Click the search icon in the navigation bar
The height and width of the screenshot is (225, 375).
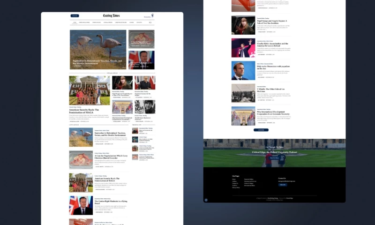(x=151, y=22)
